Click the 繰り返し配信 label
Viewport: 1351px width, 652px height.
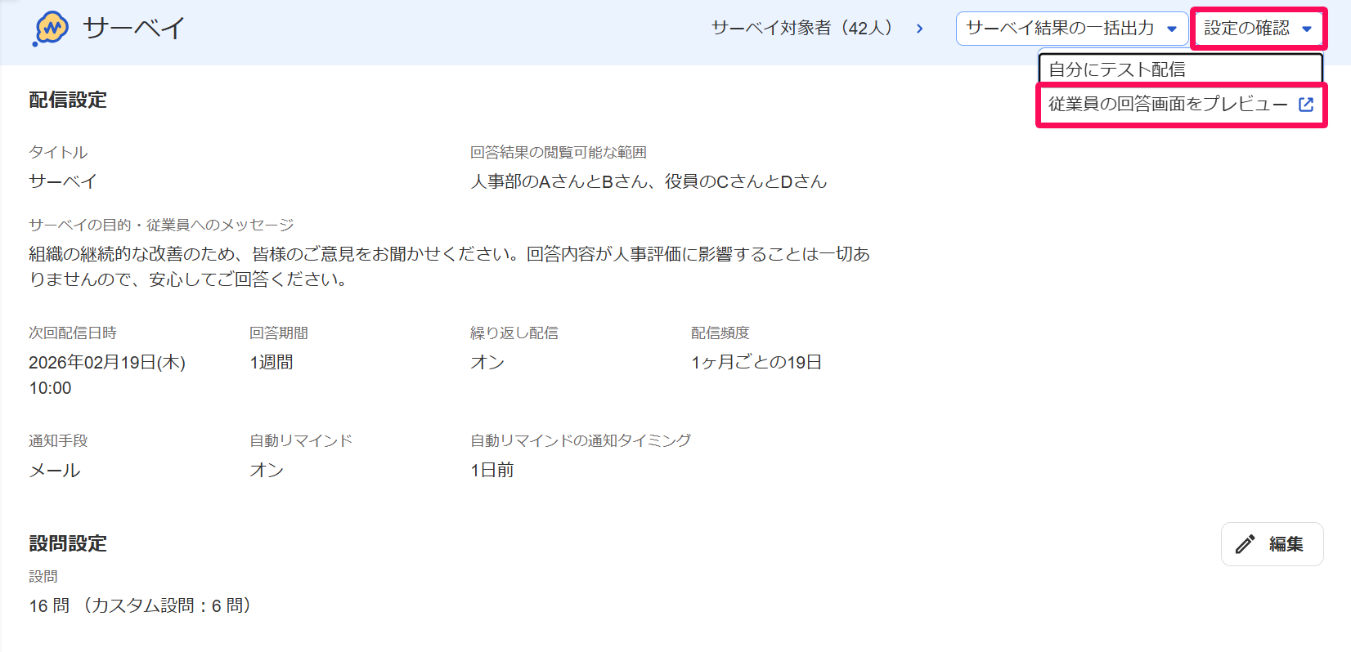(x=514, y=333)
